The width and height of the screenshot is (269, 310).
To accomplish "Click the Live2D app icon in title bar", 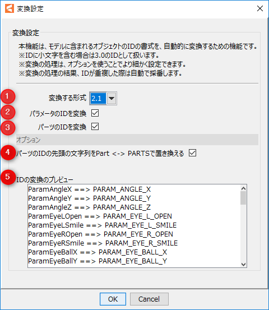I will pyautogui.click(x=10, y=8).
